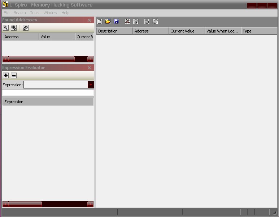Click into the Expression input field
The width and height of the screenshot is (279, 217).
[x=56, y=85]
